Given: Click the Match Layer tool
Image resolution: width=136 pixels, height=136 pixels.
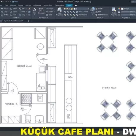Looking at the screenshot, I should click(81, 15).
